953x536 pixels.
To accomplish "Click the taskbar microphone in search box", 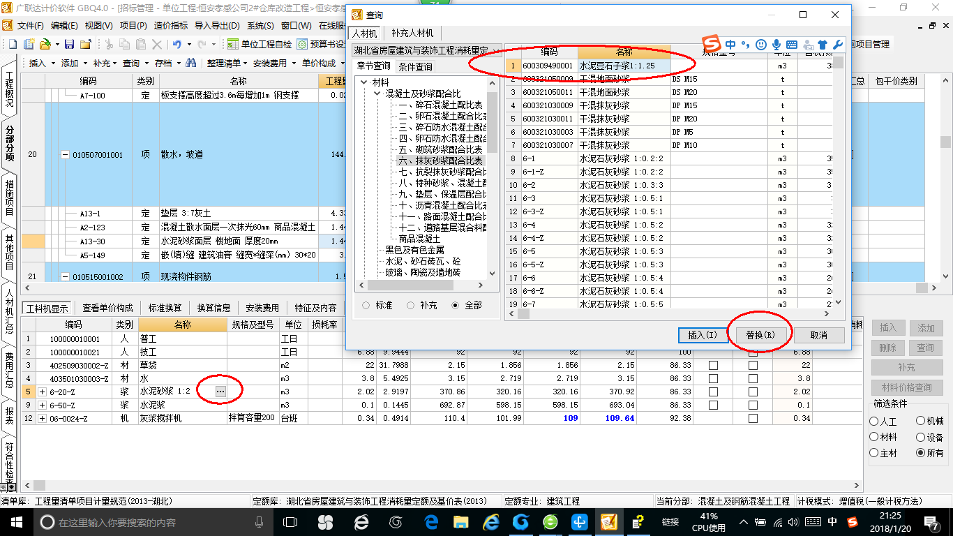I will [260, 522].
